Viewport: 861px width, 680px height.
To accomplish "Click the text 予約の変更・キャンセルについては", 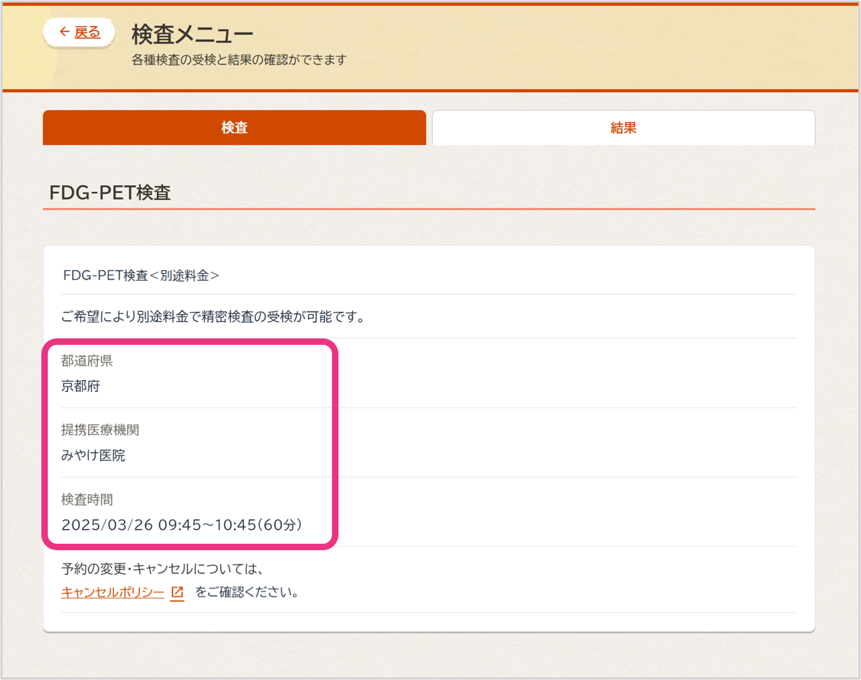I will (162, 569).
